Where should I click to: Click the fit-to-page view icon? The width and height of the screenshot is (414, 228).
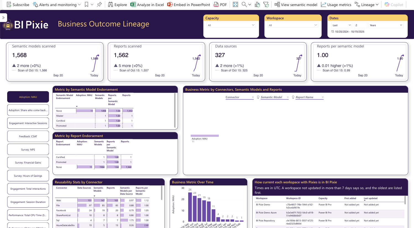(x=235, y=5)
